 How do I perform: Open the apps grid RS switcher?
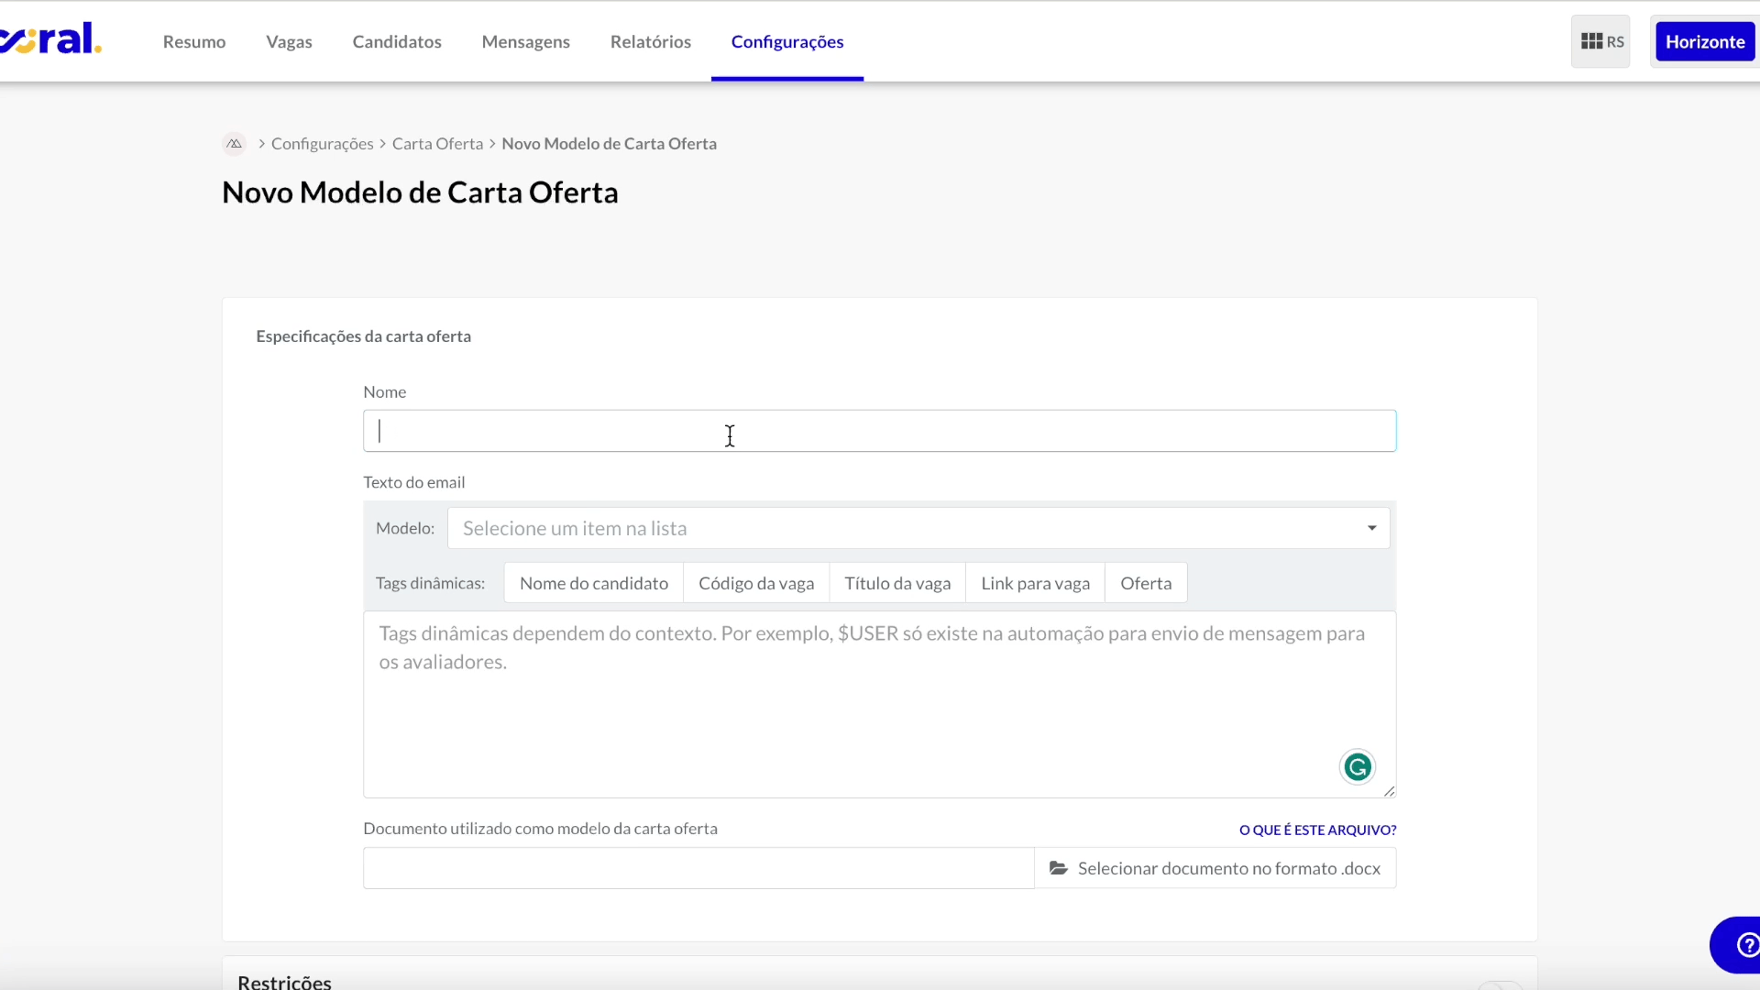pyautogui.click(x=1600, y=41)
